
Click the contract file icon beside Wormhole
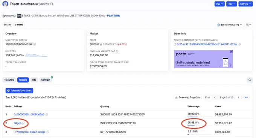click(15, 132)
